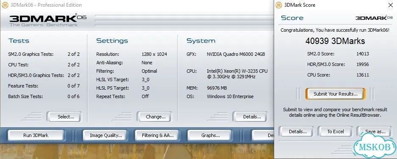
Task: Click the HDR/SM3.0 Score value 19956
Action: point(363,64)
